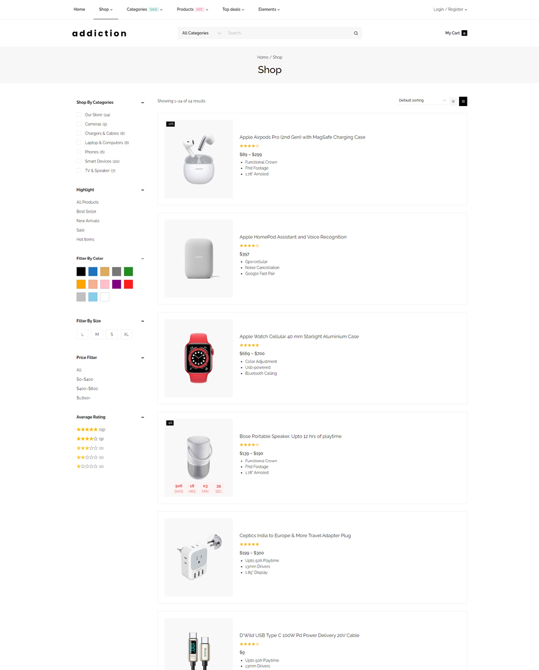539x670 pixels.
Task: Check the Cameras category checkbox
Action: (x=79, y=125)
